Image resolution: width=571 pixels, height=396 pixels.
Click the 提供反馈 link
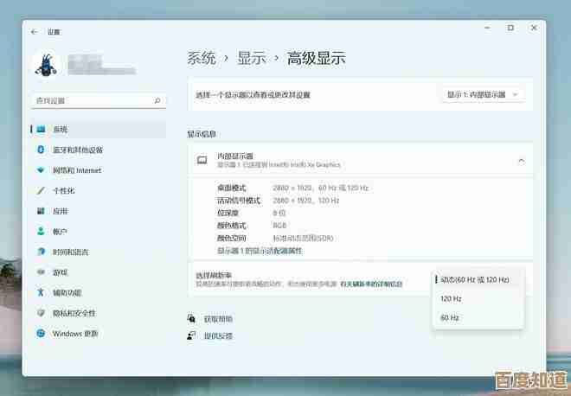coord(218,335)
